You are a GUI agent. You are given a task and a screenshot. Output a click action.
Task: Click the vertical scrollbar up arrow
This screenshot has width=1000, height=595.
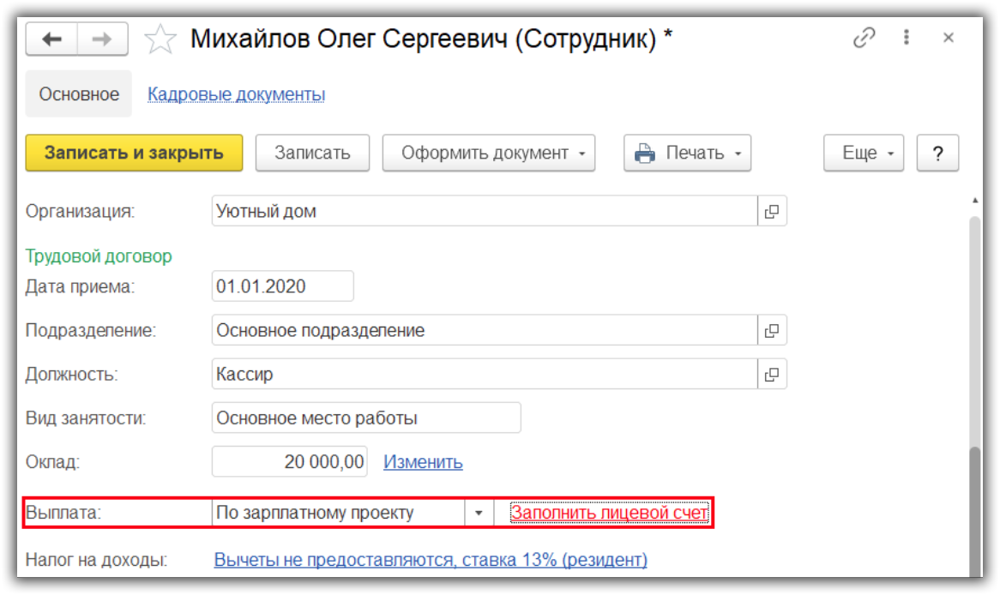pyautogui.click(x=974, y=201)
